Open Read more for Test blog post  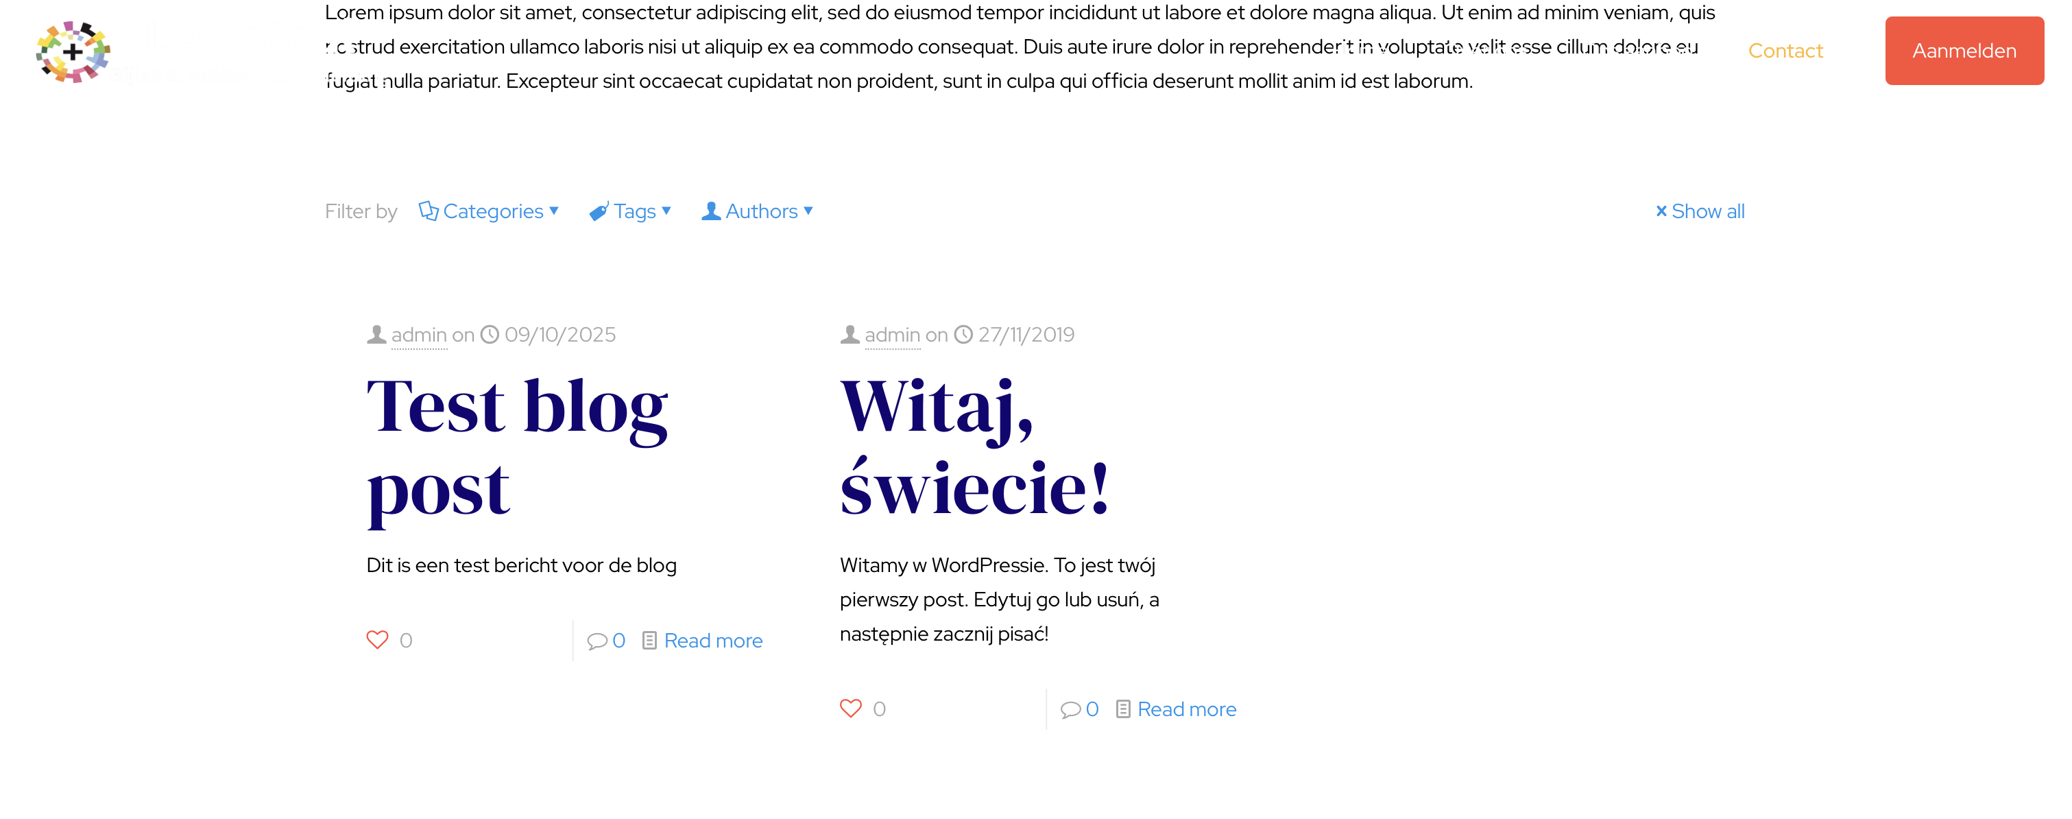pos(712,641)
